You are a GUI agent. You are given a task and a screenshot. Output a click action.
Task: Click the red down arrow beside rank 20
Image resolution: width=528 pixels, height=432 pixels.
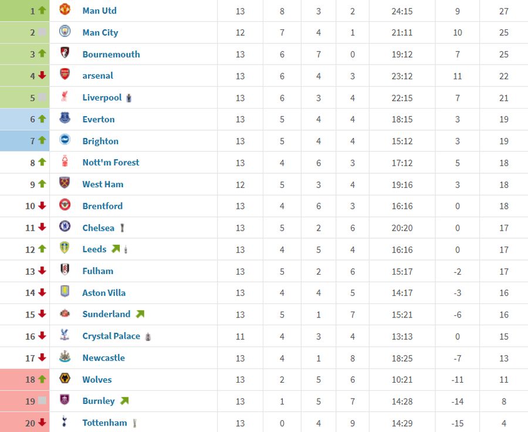coord(42,423)
